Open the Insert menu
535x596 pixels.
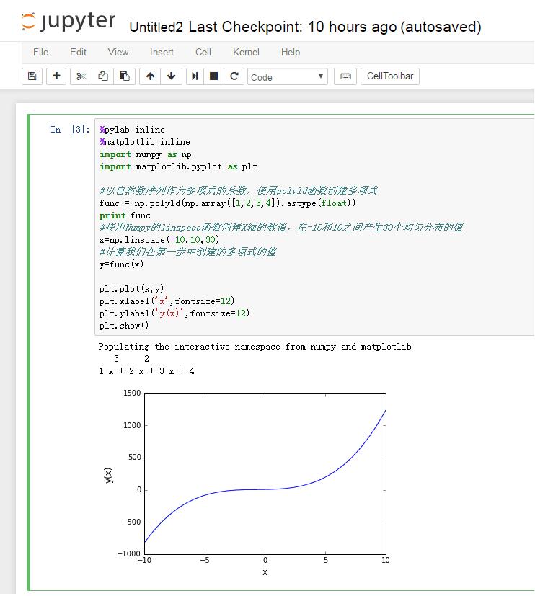point(162,52)
